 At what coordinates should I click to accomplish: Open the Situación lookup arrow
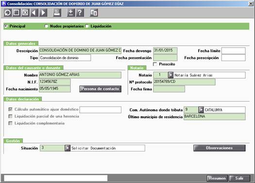(x=68, y=148)
